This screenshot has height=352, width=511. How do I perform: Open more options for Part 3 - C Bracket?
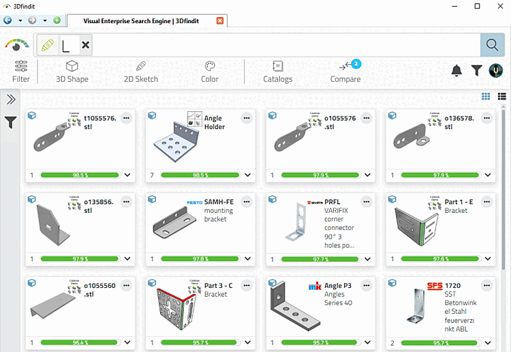(x=247, y=286)
